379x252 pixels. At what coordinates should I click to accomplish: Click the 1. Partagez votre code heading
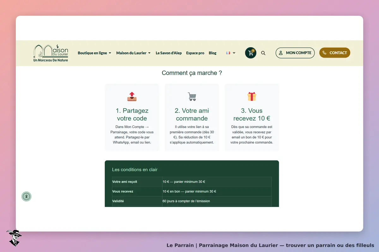pyautogui.click(x=132, y=115)
